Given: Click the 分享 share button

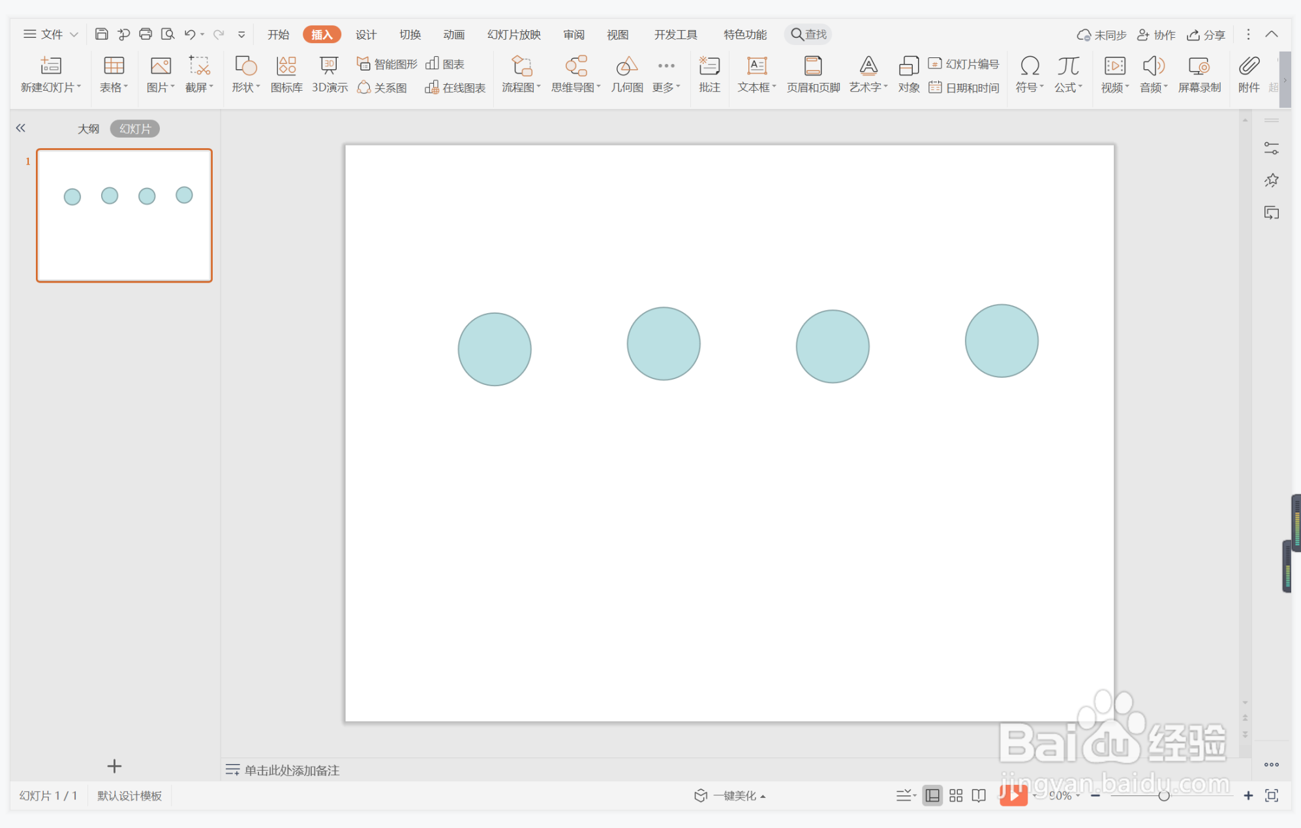Looking at the screenshot, I should [x=1206, y=35].
